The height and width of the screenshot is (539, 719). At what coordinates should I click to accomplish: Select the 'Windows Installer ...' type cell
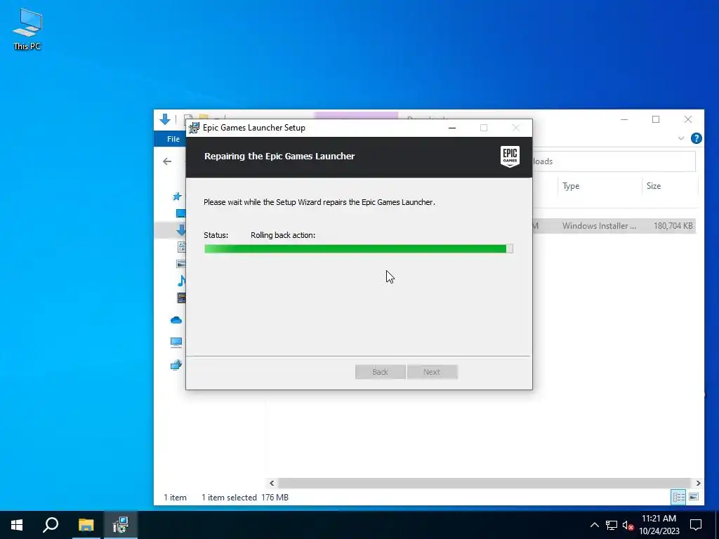click(x=599, y=226)
